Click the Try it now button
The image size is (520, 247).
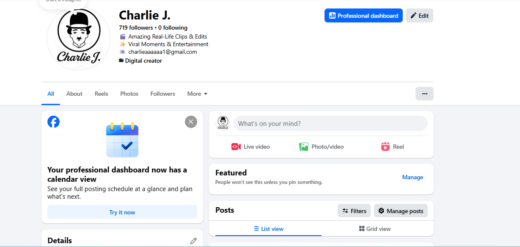[x=122, y=212]
